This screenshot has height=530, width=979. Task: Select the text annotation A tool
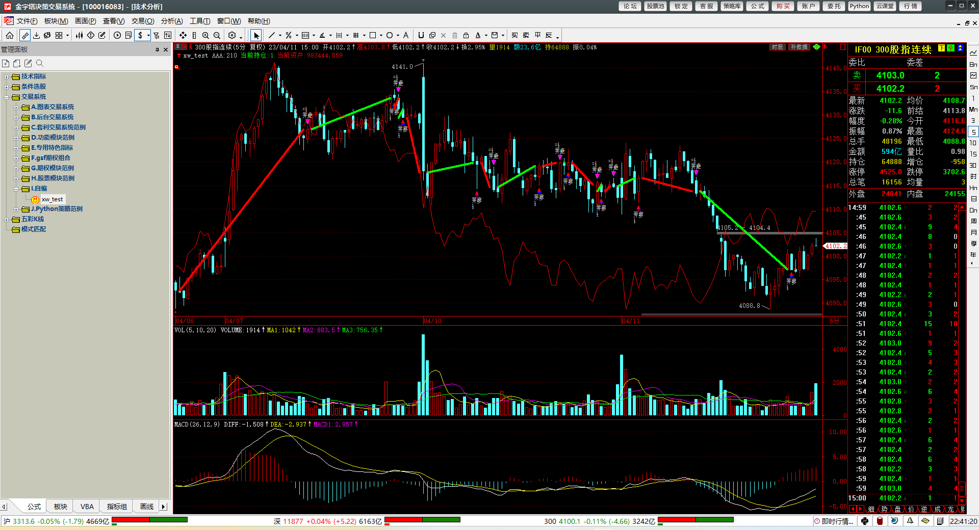pyautogui.click(x=406, y=35)
